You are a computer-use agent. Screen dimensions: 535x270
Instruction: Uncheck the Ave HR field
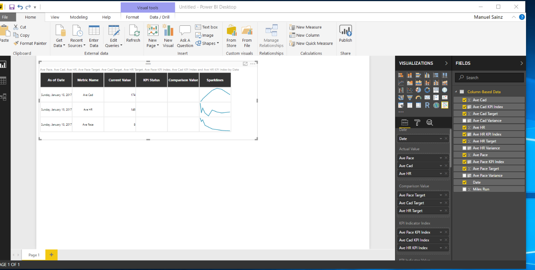pyautogui.click(x=464, y=128)
